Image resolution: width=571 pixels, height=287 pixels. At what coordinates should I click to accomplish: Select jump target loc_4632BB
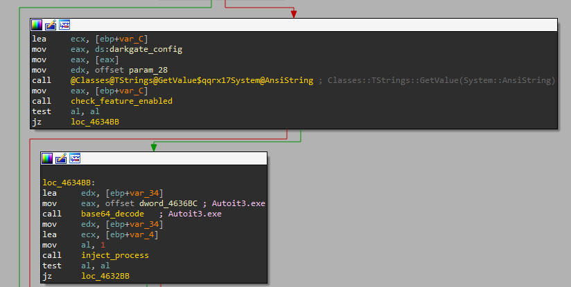pos(104,276)
